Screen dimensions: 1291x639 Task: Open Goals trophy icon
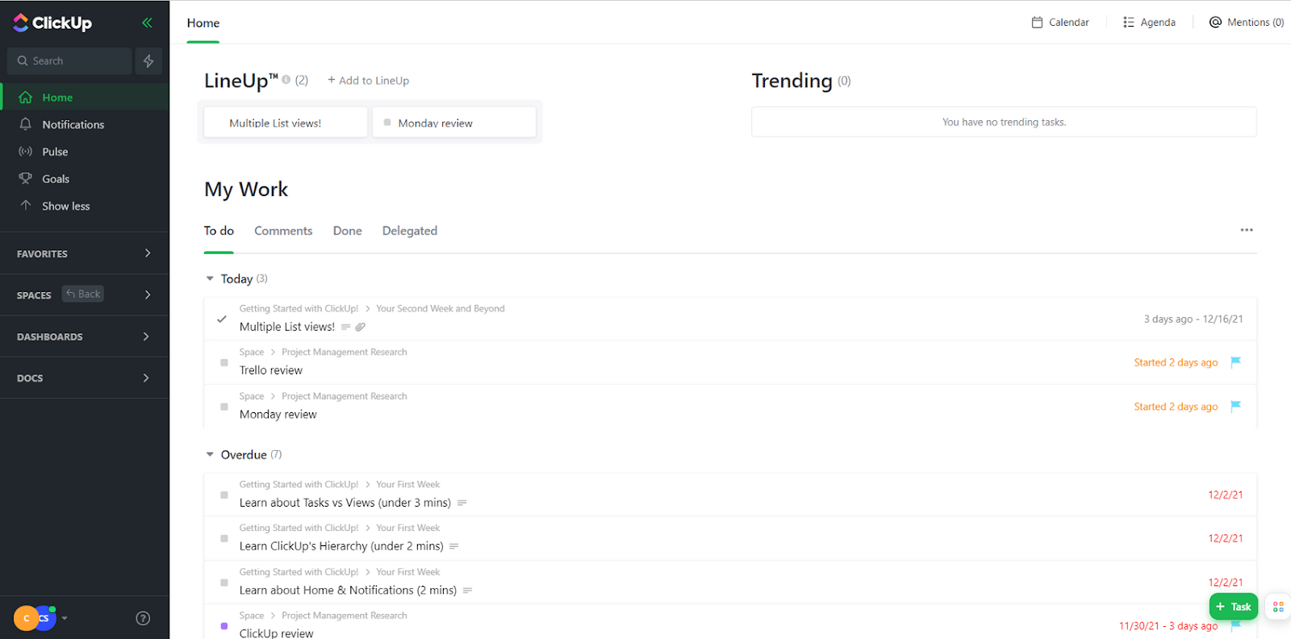pos(26,178)
